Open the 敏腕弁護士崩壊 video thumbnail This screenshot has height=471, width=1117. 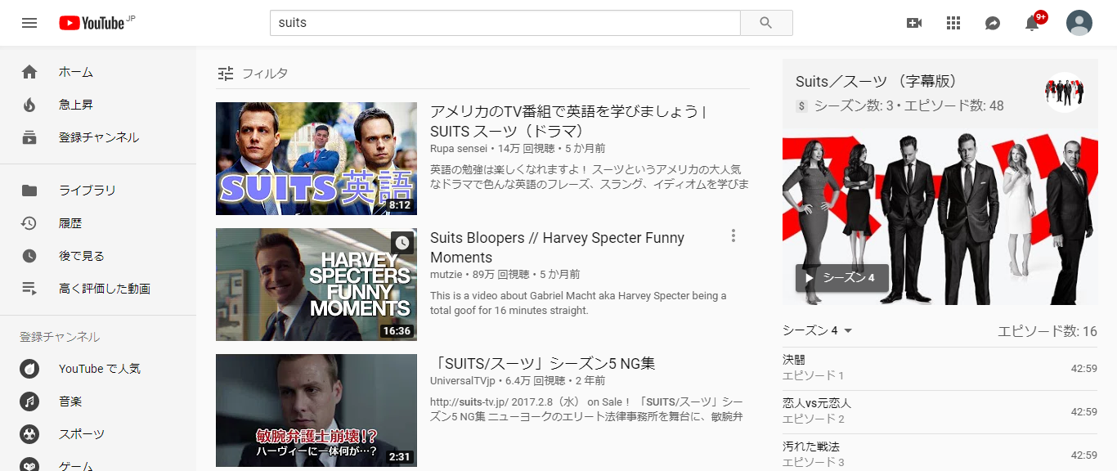pyautogui.click(x=316, y=410)
